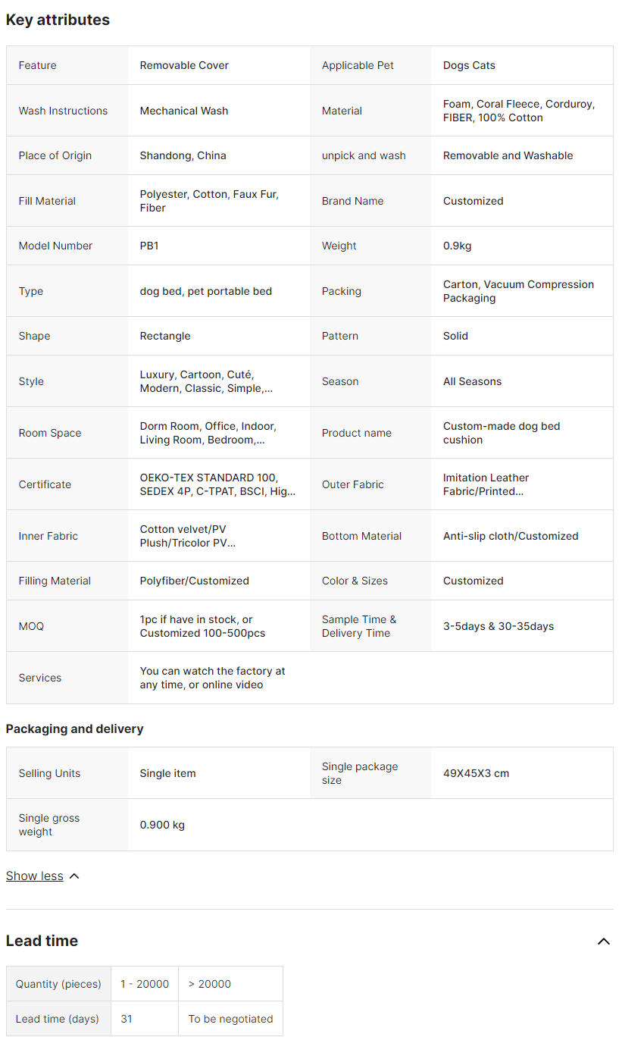The image size is (622, 1059).
Task: Click the 49X45X3 cm package size
Action: click(x=477, y=773)
